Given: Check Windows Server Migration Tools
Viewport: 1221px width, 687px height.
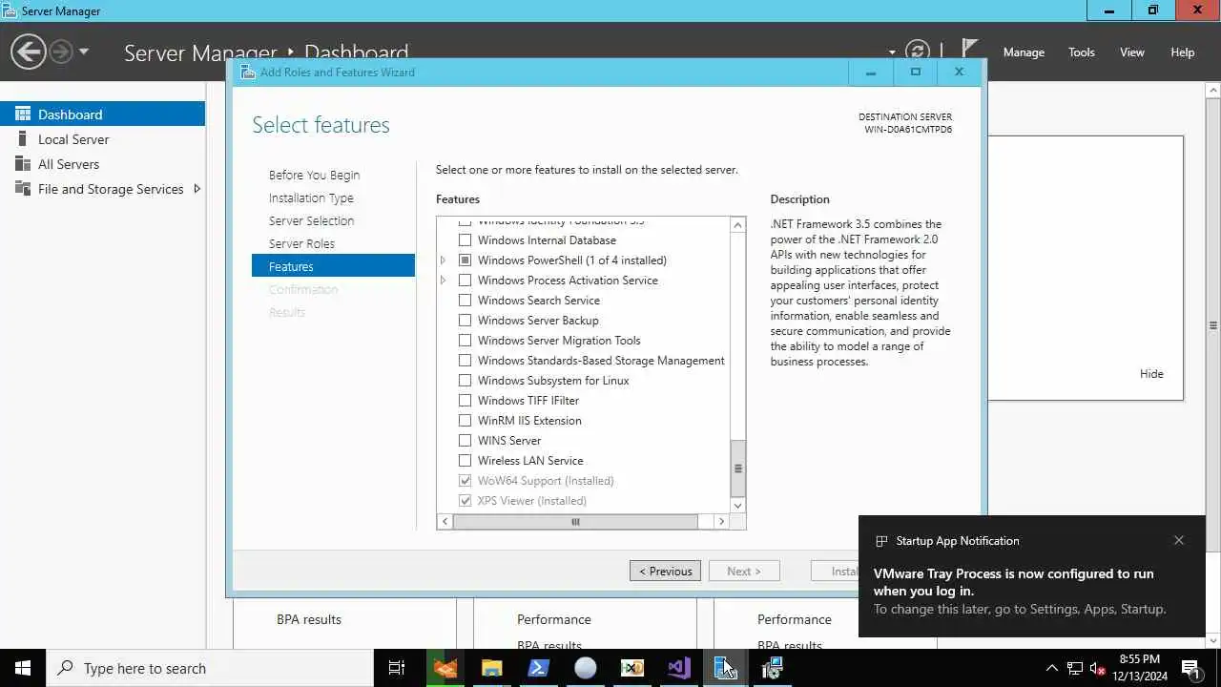Looking at the screenshot, I should click(x=466, y=341).
